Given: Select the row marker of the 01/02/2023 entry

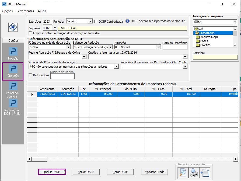Looking at the screenshot, I should click(32, 94).
